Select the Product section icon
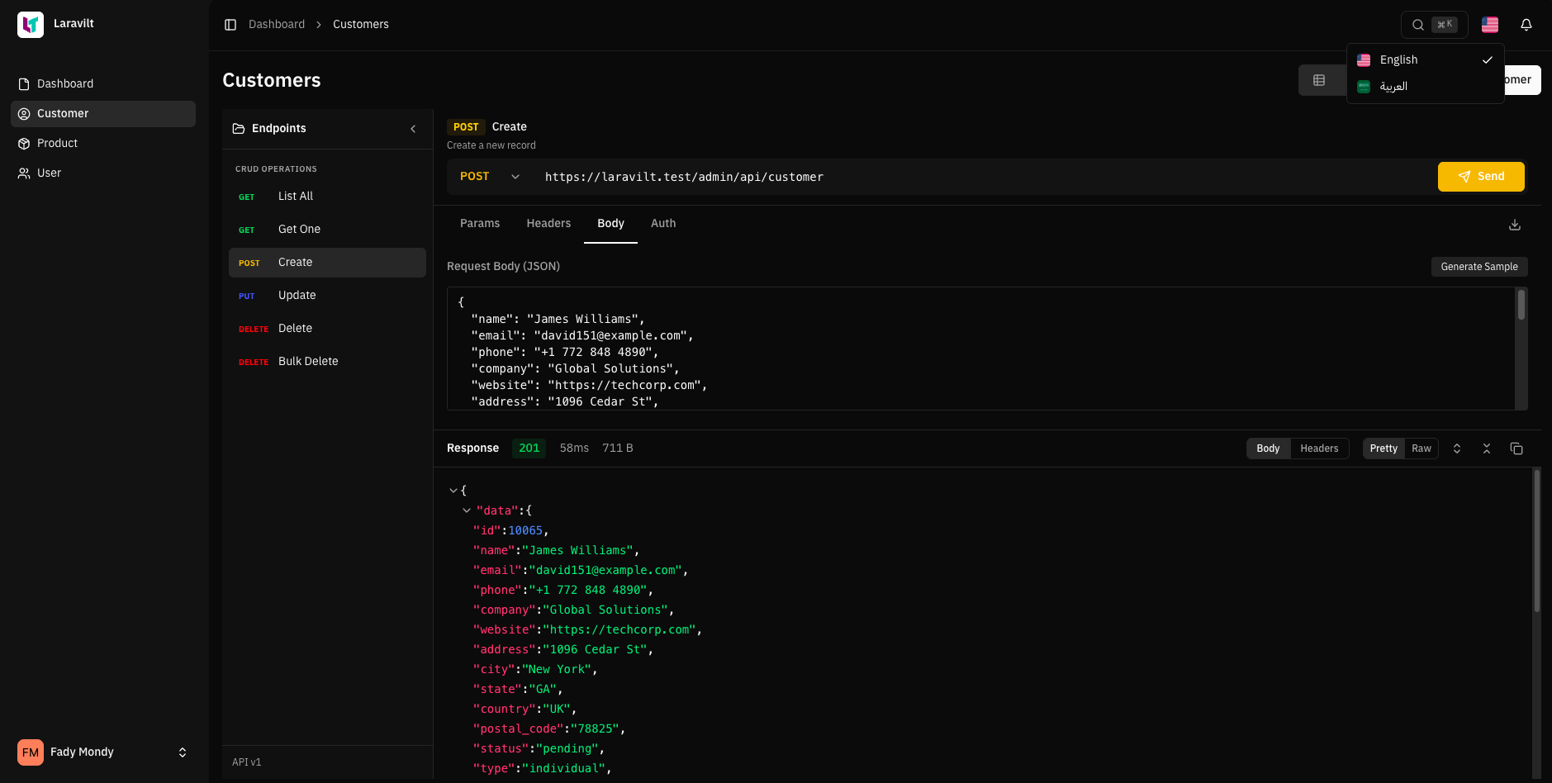The image size is (1552, 783). (24, 143)
